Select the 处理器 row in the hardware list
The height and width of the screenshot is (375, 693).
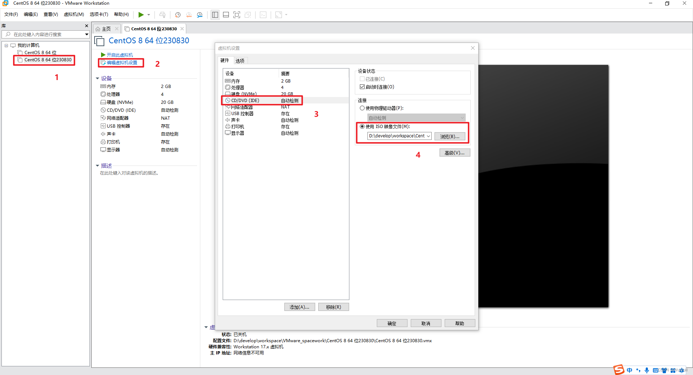[286, 88]
